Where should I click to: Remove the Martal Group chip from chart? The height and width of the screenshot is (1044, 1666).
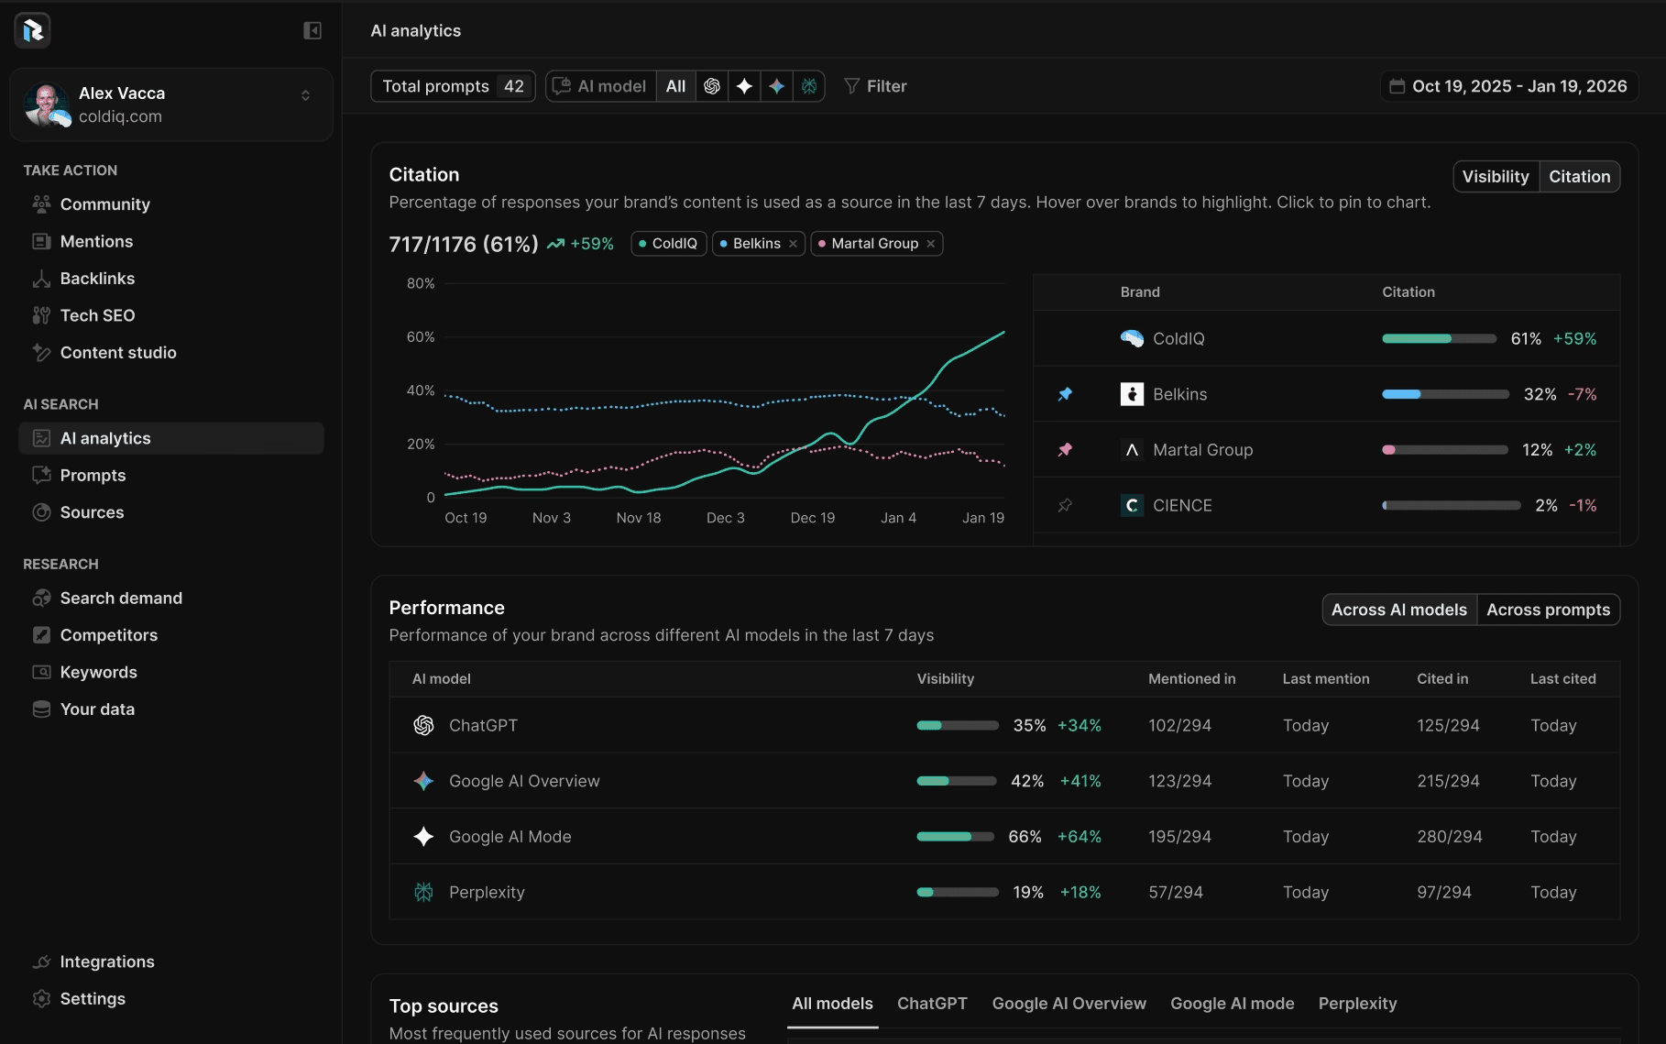point(931,244)
